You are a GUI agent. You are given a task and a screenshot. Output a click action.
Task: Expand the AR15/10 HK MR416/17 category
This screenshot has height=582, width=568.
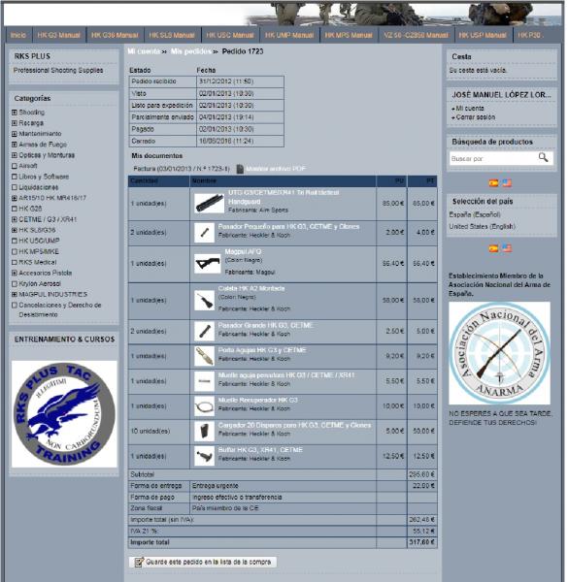[15, 198]
